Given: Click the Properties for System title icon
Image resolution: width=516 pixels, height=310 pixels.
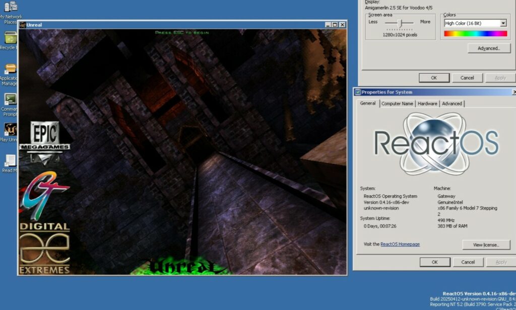Looking at the screenshot, I should click(358, 92).
